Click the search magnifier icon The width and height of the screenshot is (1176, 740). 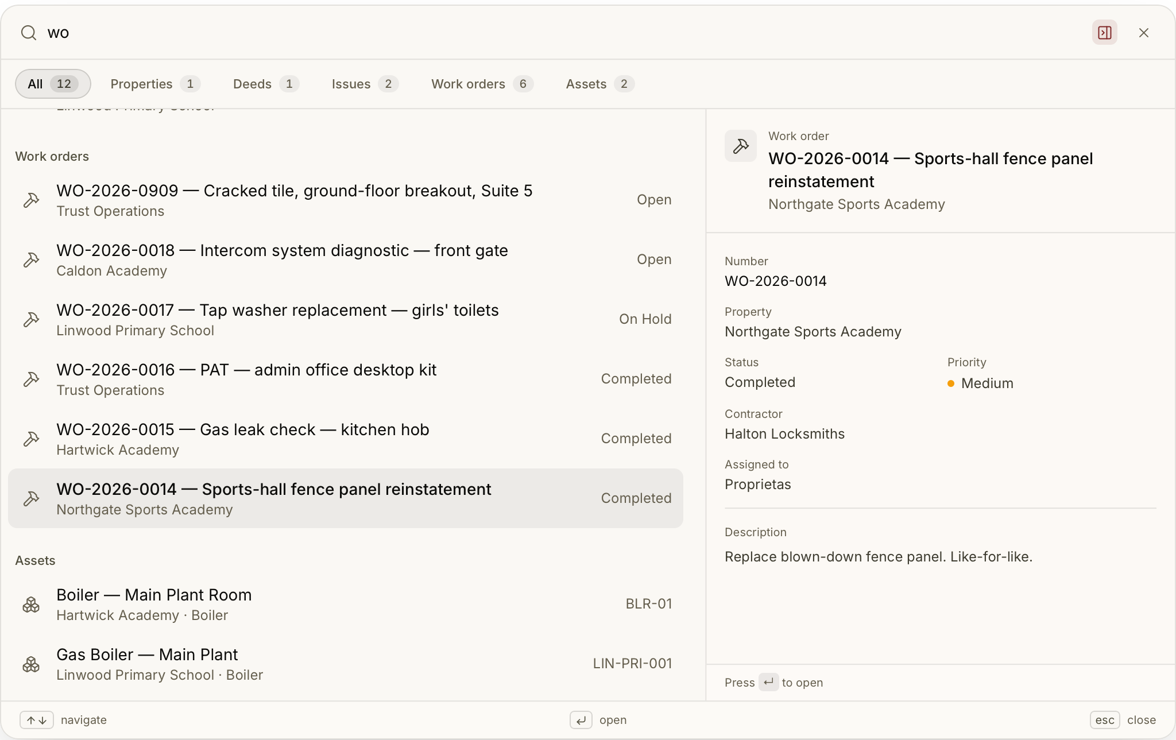29,33
